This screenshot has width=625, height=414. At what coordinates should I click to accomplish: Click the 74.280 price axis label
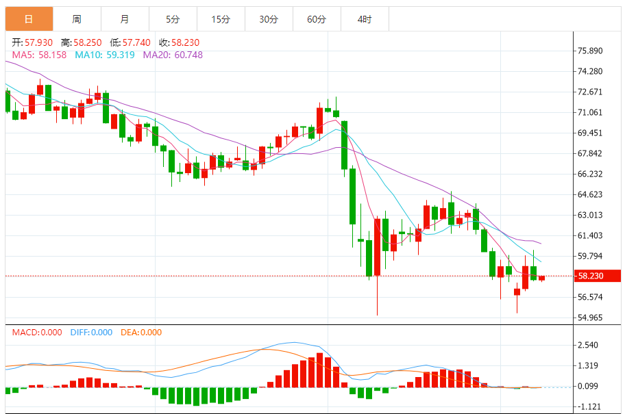click(x=590, y=71)
